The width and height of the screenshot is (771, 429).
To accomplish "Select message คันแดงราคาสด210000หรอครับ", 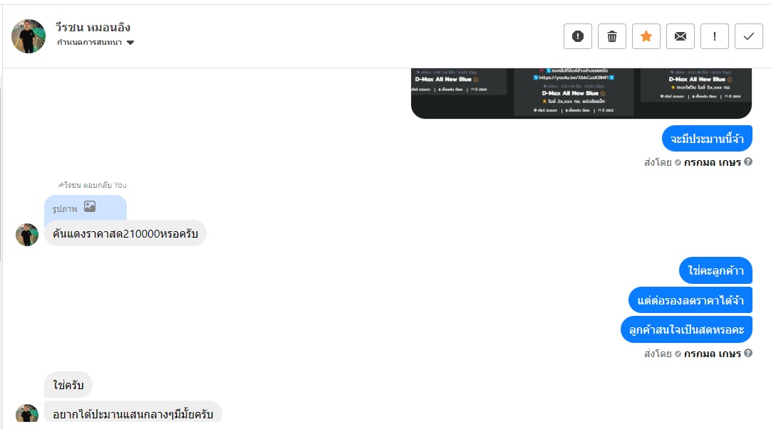I will (125, 233).
